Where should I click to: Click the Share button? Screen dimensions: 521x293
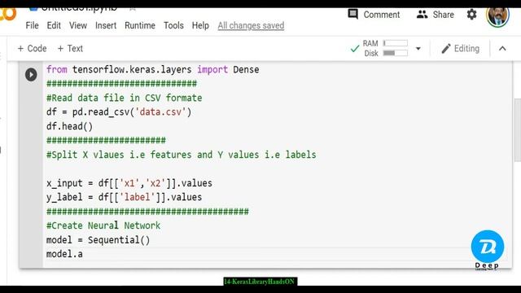point(436,15)
